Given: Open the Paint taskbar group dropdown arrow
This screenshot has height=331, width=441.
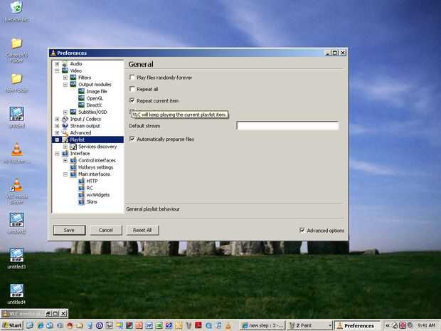Looking at the screenshot, I should click(x=330, y=325).
